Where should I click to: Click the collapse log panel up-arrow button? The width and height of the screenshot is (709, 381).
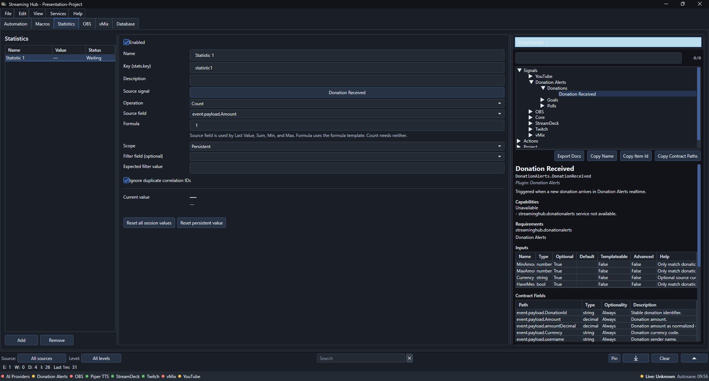coord(694,358)
